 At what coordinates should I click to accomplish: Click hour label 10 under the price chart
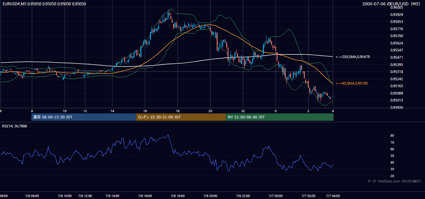65,111
